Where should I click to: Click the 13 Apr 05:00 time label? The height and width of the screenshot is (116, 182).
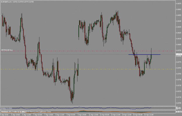click(x=105, y=115)
